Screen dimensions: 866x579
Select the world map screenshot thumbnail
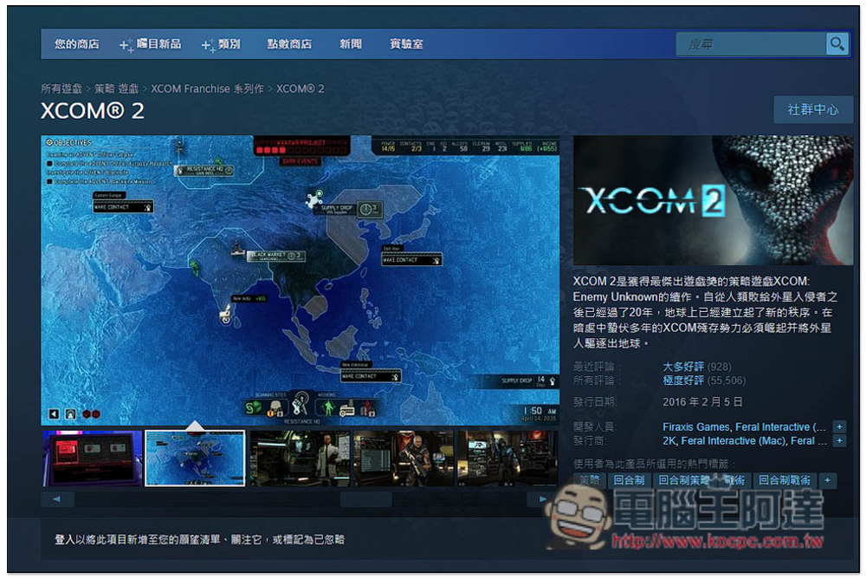tap(195, 459)
